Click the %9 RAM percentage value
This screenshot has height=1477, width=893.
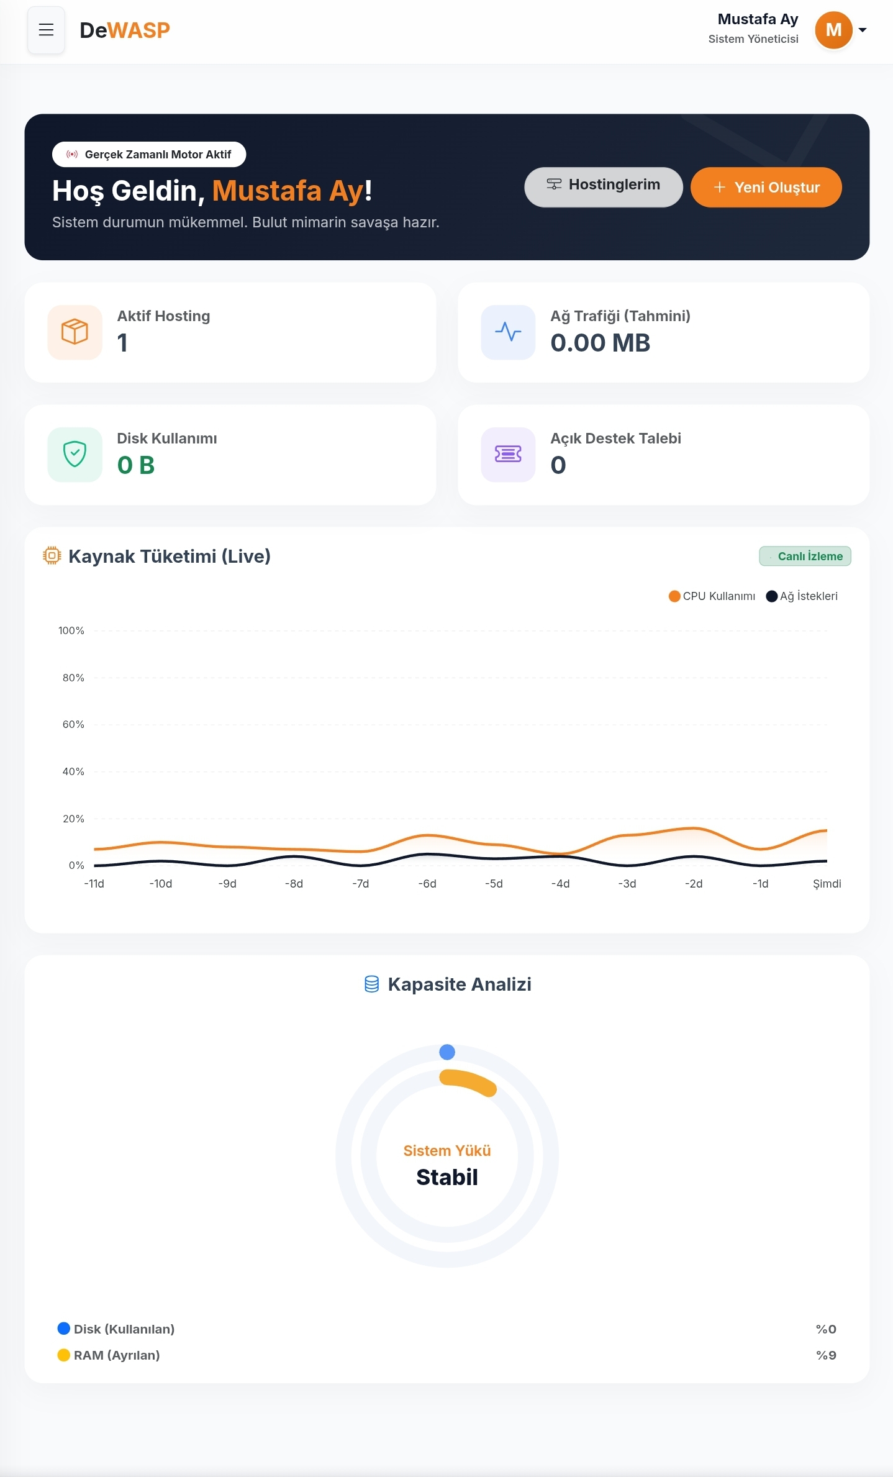pos(826,1355)
